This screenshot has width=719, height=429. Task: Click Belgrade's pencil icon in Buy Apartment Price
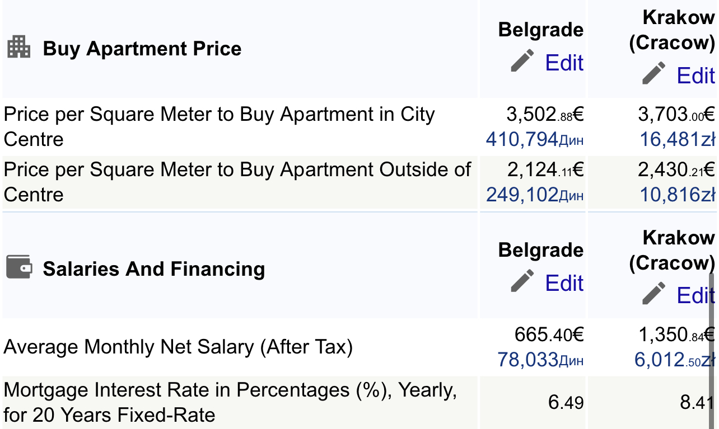tap(522, 60)
